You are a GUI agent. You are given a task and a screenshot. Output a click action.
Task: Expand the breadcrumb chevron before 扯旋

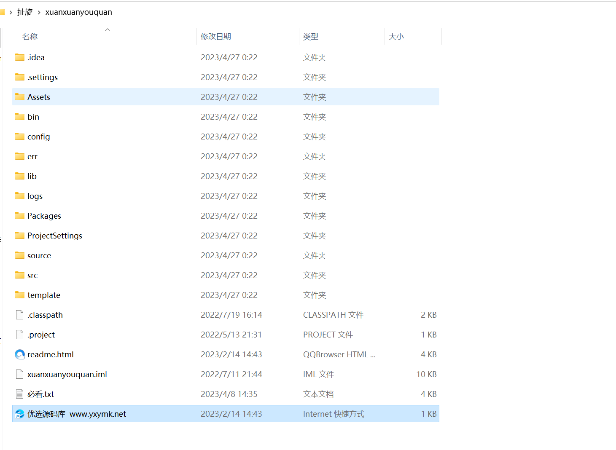11,12
